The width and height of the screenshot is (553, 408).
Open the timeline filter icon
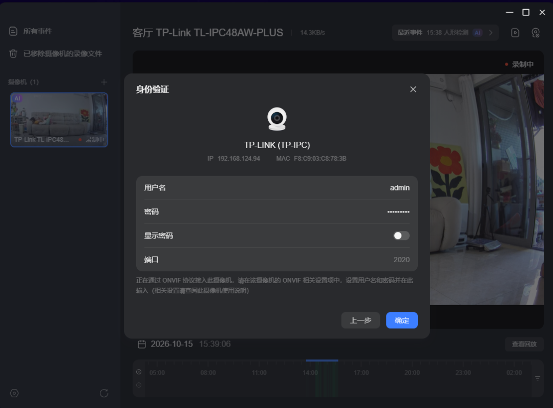pyautogui.click(x=538, y=378)
